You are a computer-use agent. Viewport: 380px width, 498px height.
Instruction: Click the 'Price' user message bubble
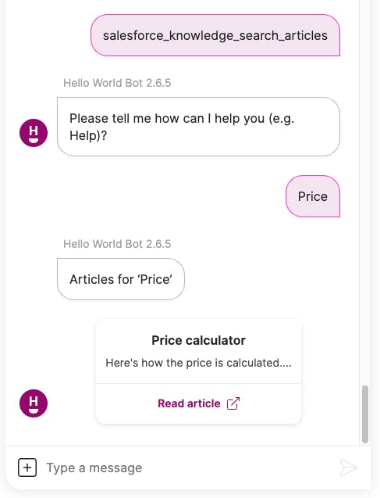click(313, 196)
